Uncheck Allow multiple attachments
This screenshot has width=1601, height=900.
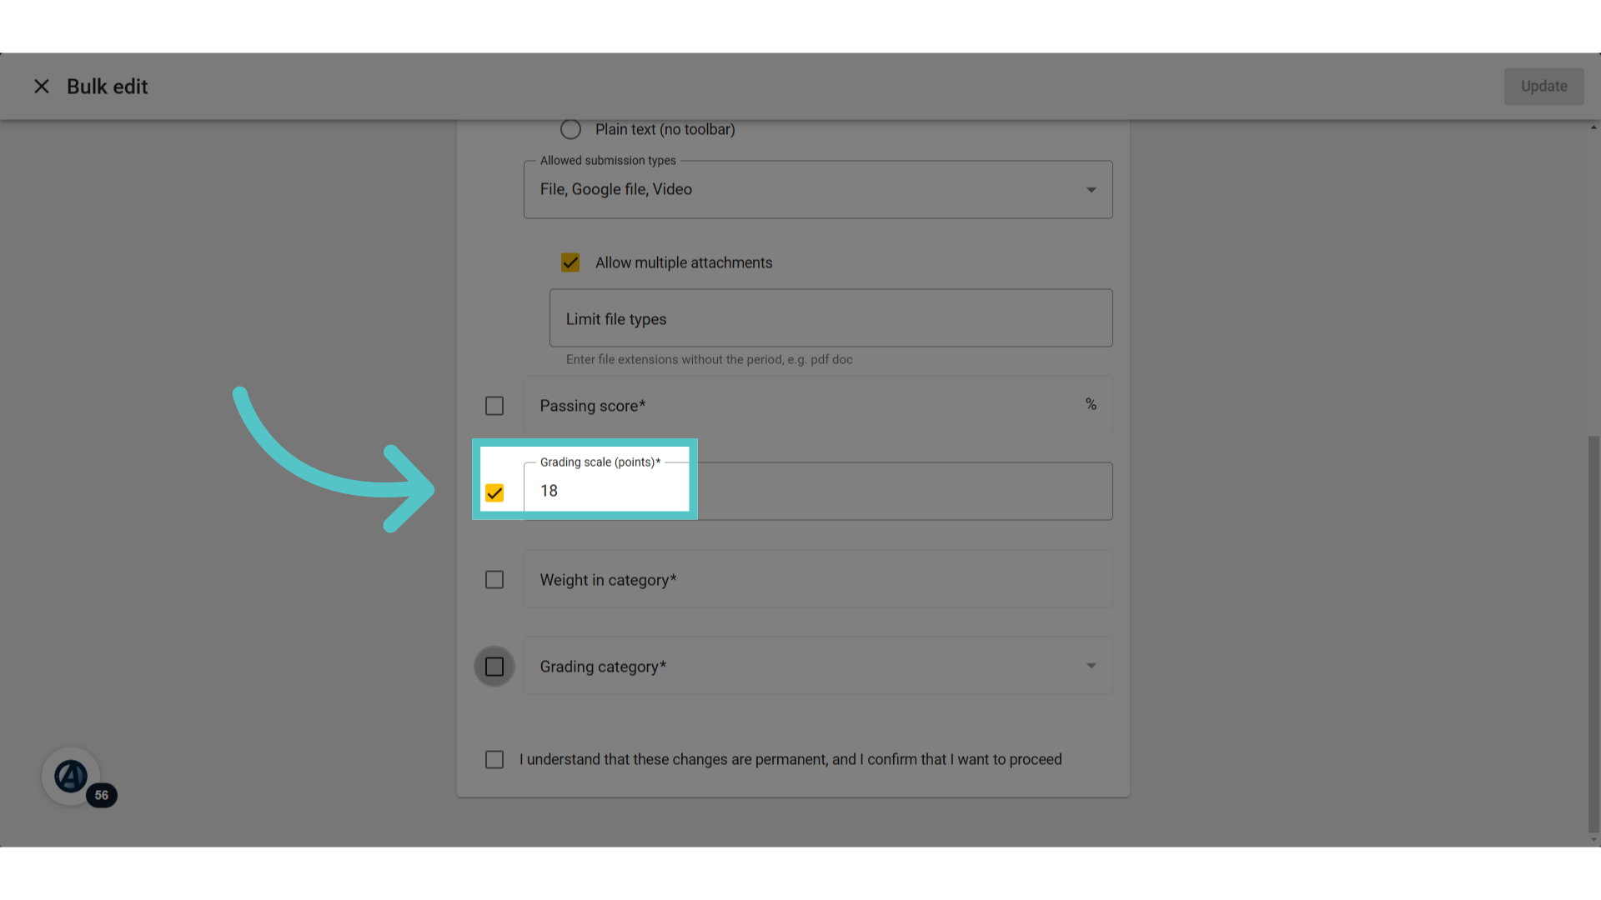click(x=570, y=262)
